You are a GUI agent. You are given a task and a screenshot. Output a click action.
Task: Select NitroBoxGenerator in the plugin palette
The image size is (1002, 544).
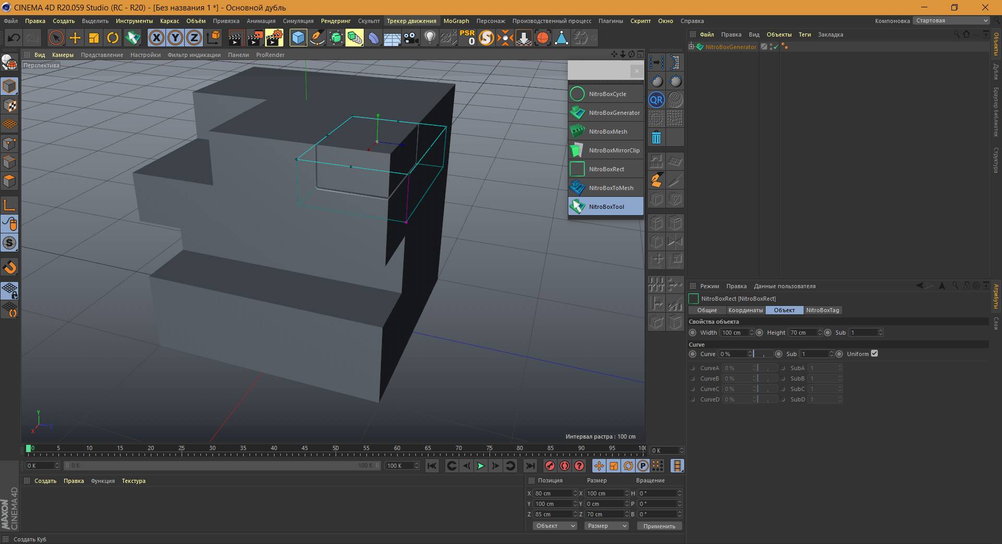pyautogui.click(x=606, y=113)
